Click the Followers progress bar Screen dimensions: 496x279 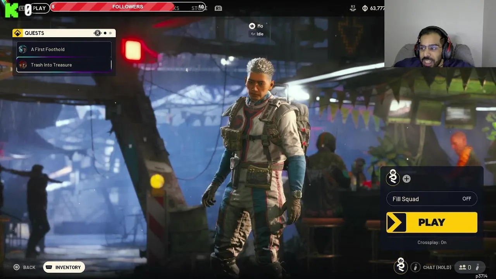coord(128,7)
